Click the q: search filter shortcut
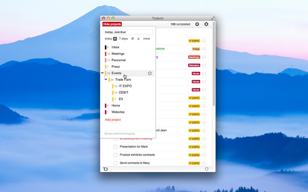Viewport: 308px width, 192px height. click(x=139, y=39)
